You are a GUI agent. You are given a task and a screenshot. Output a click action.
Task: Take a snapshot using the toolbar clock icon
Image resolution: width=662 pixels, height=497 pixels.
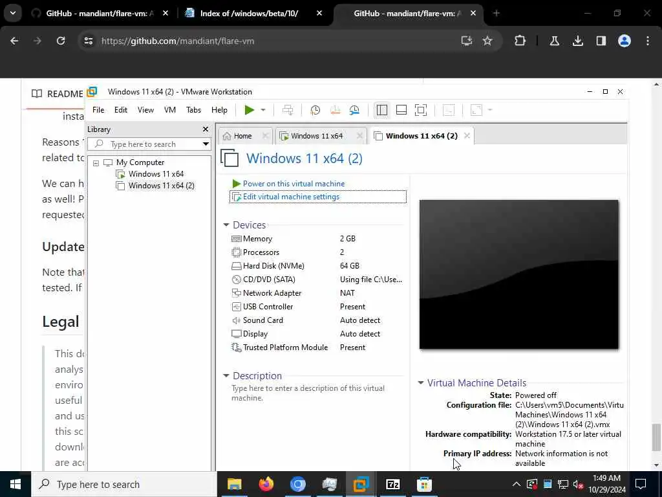(315, 110)
